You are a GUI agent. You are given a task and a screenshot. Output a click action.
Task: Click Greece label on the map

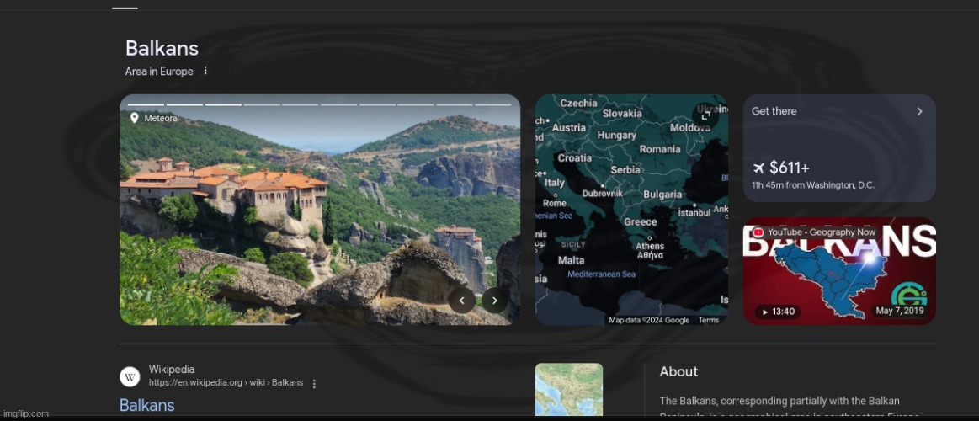pos(640,221)
